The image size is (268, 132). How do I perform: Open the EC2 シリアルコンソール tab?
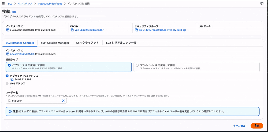[121, 43]
